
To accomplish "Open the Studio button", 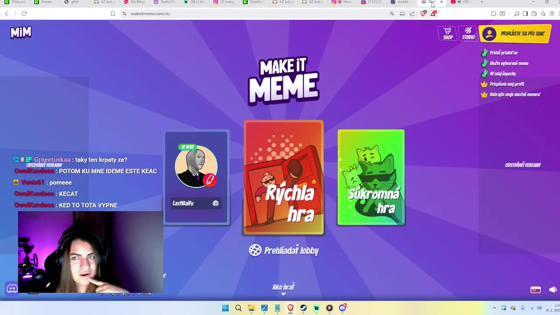I will point(468,33).
